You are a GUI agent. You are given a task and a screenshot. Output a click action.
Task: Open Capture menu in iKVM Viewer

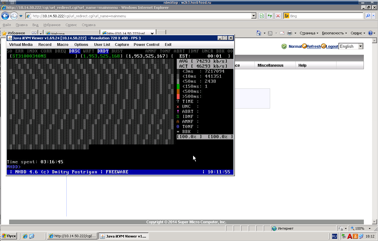122,45
